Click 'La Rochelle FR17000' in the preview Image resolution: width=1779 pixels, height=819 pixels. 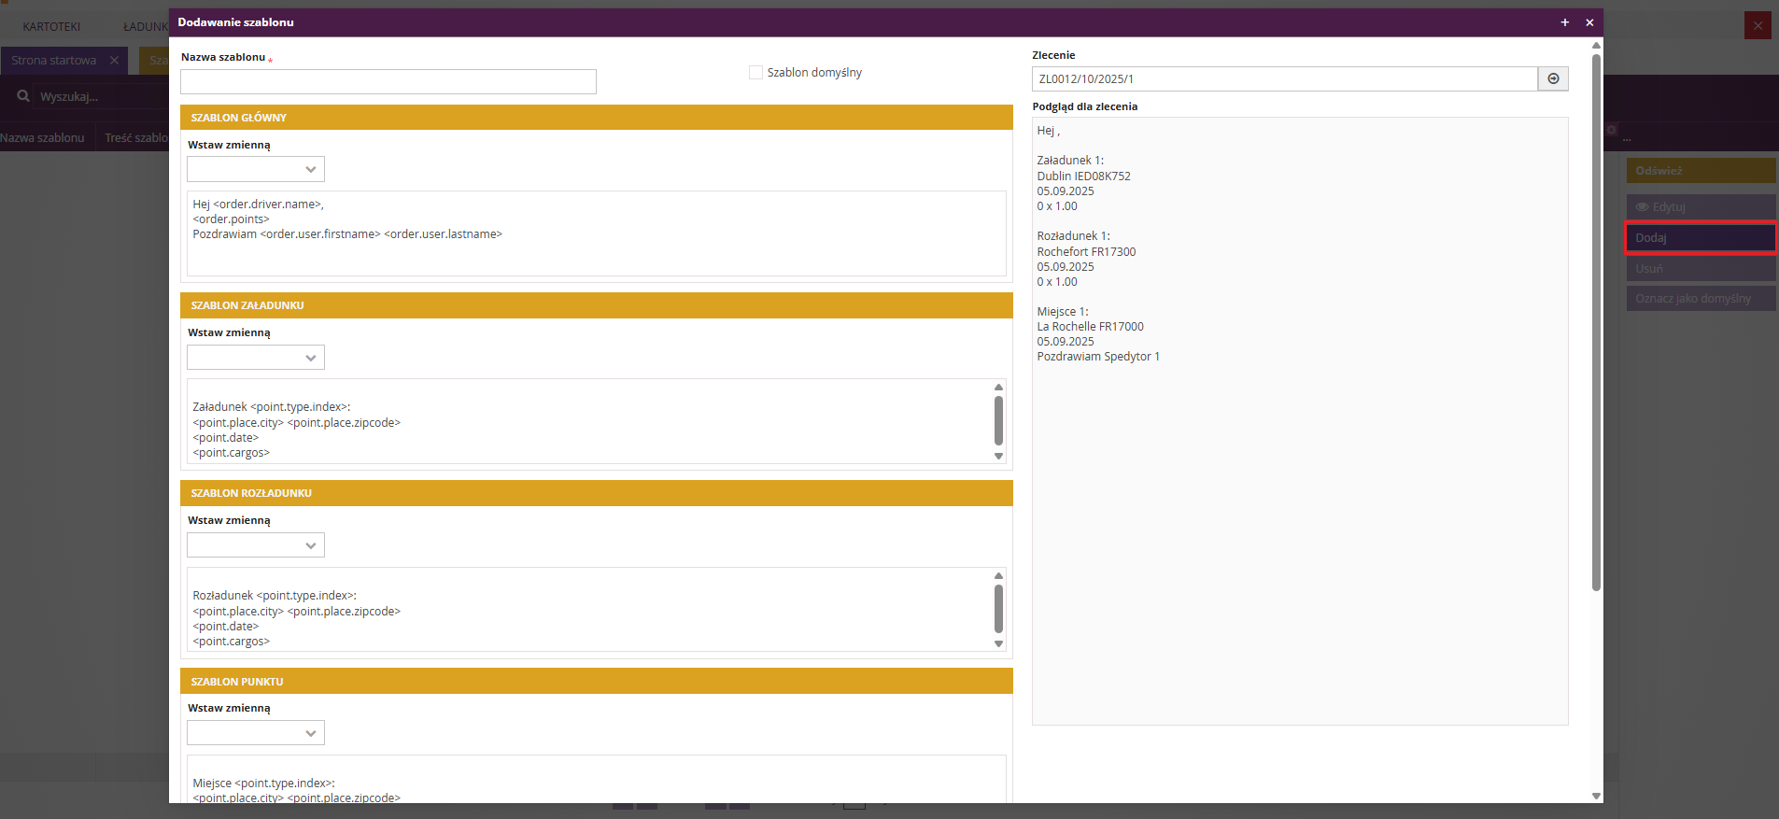[1090, 326]
